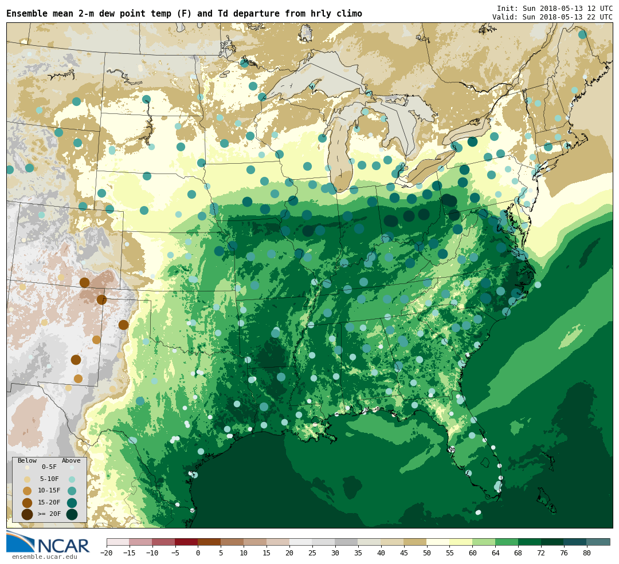Click the "0-5F" legend label
The width and height of the screenshot is (619, 564).
point(49,467)
